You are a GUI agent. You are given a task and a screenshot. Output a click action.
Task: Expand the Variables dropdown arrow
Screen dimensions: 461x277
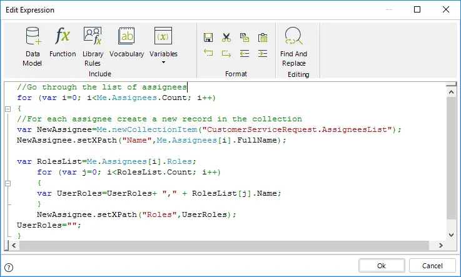(163, 63)
